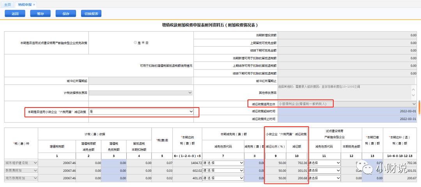Click the 上期结存可用于扣除的留抵退税额 field
Viewport: 421px width, 187px height.
(x=347, y=65)
